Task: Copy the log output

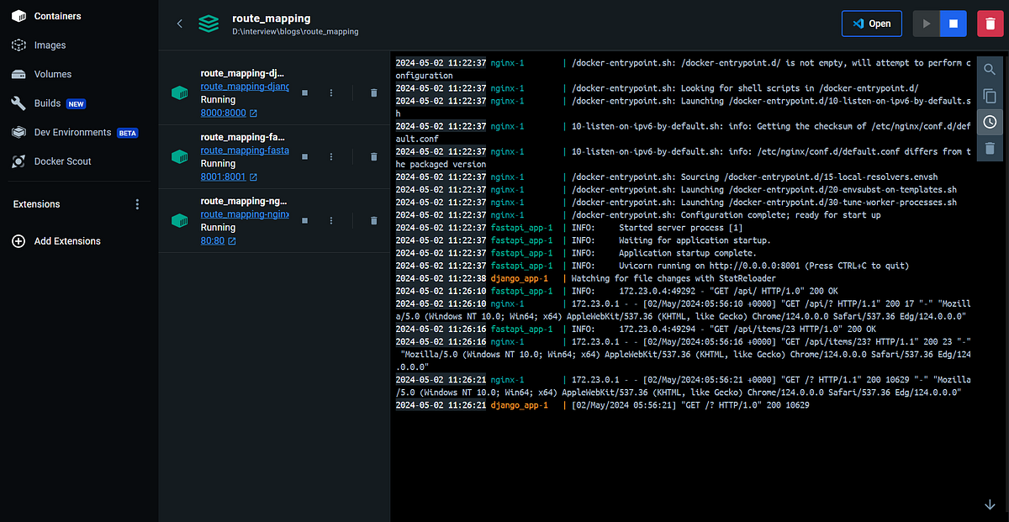Action: [x=990, y=96]
